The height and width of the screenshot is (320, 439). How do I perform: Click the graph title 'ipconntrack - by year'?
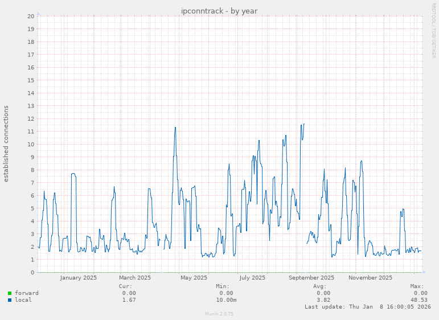(219, 11)
